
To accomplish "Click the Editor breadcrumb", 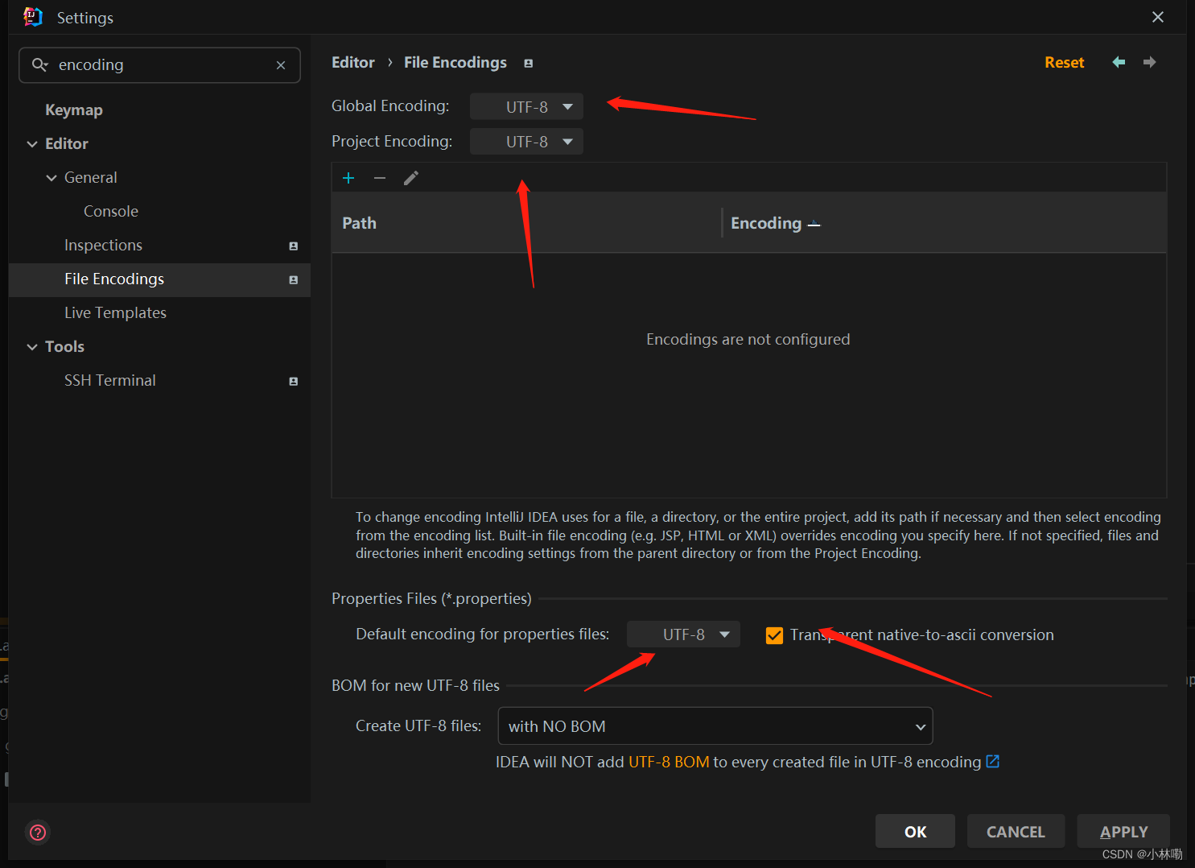I will click(353, 62).
